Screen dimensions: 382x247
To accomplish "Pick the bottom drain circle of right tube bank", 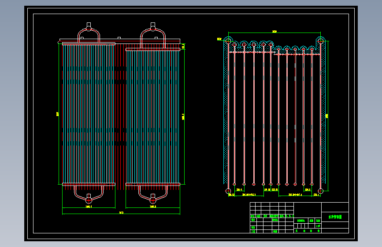I will click(x=153, y=200).
